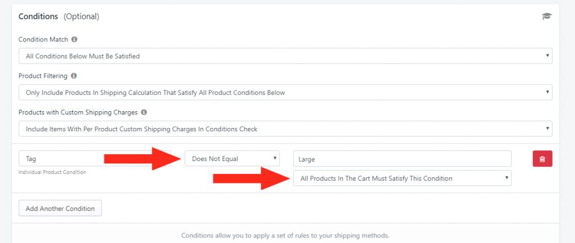
Task: Open Products with Custom Shipping Charges dropdown
Action: (285, 129)
